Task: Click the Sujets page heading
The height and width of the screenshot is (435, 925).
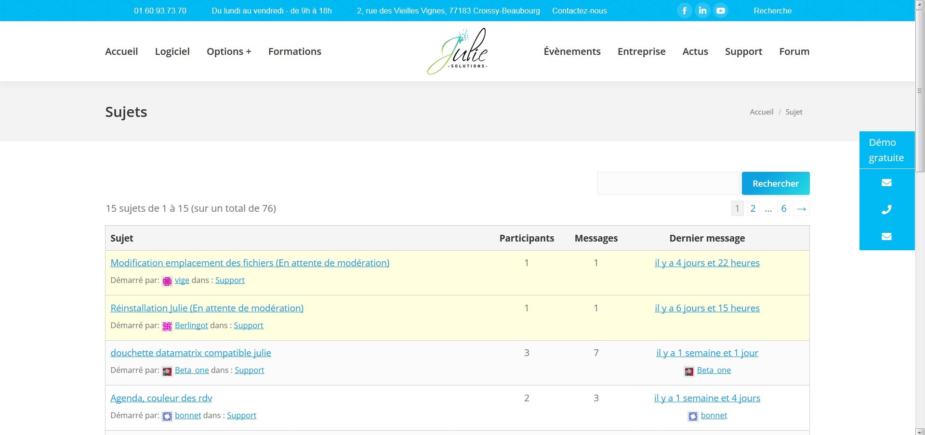Action: coord(126,112)
